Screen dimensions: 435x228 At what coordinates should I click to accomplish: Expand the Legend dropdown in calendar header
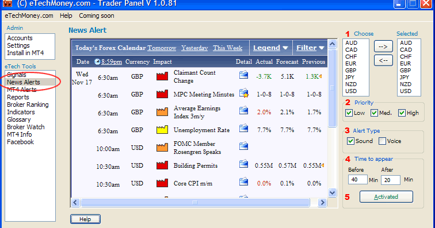tap(270, 48)
